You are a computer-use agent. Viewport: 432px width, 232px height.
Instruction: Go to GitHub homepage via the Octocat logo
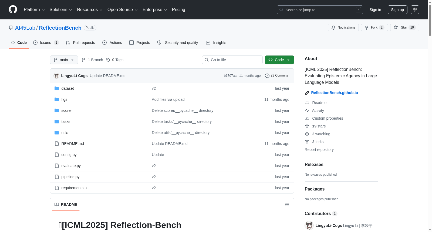click(x=13, y=9)
